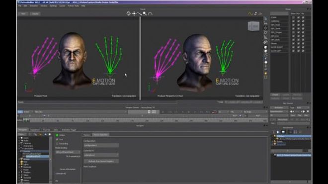
Task: Click the roll camera arc icon
Action: (x=150, y=13)
